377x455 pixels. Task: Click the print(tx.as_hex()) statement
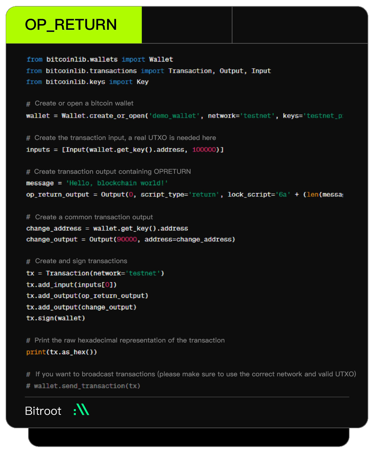coord(61,352)
